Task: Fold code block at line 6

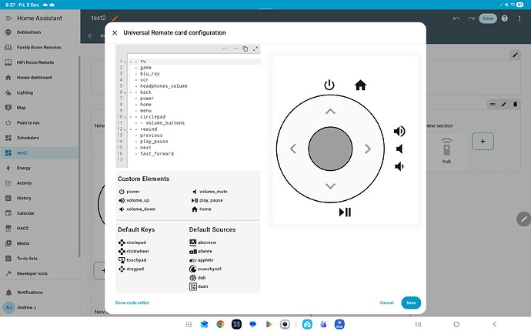Action: (125, 92)
